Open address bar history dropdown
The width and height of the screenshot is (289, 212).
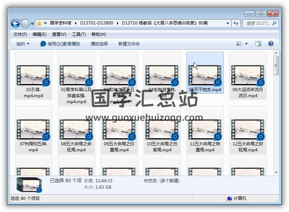[x=228, y=23]
